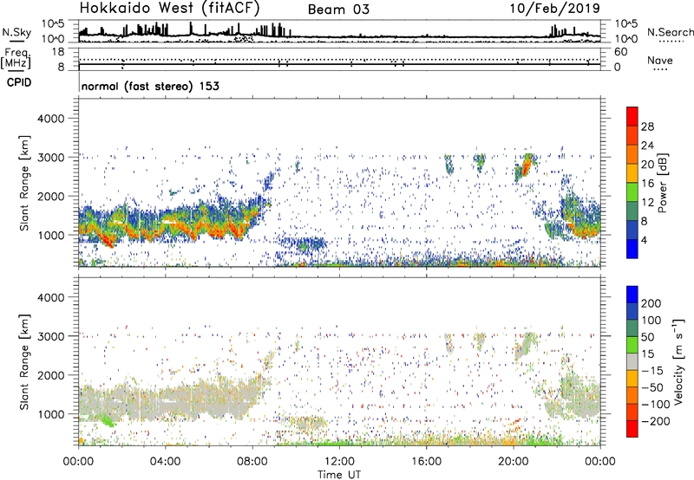Viewport: 694px width, 480px height.
Task: Click the 2000 tick of the velocity panel
Action: pyautogui.click(x=50, y=375)
